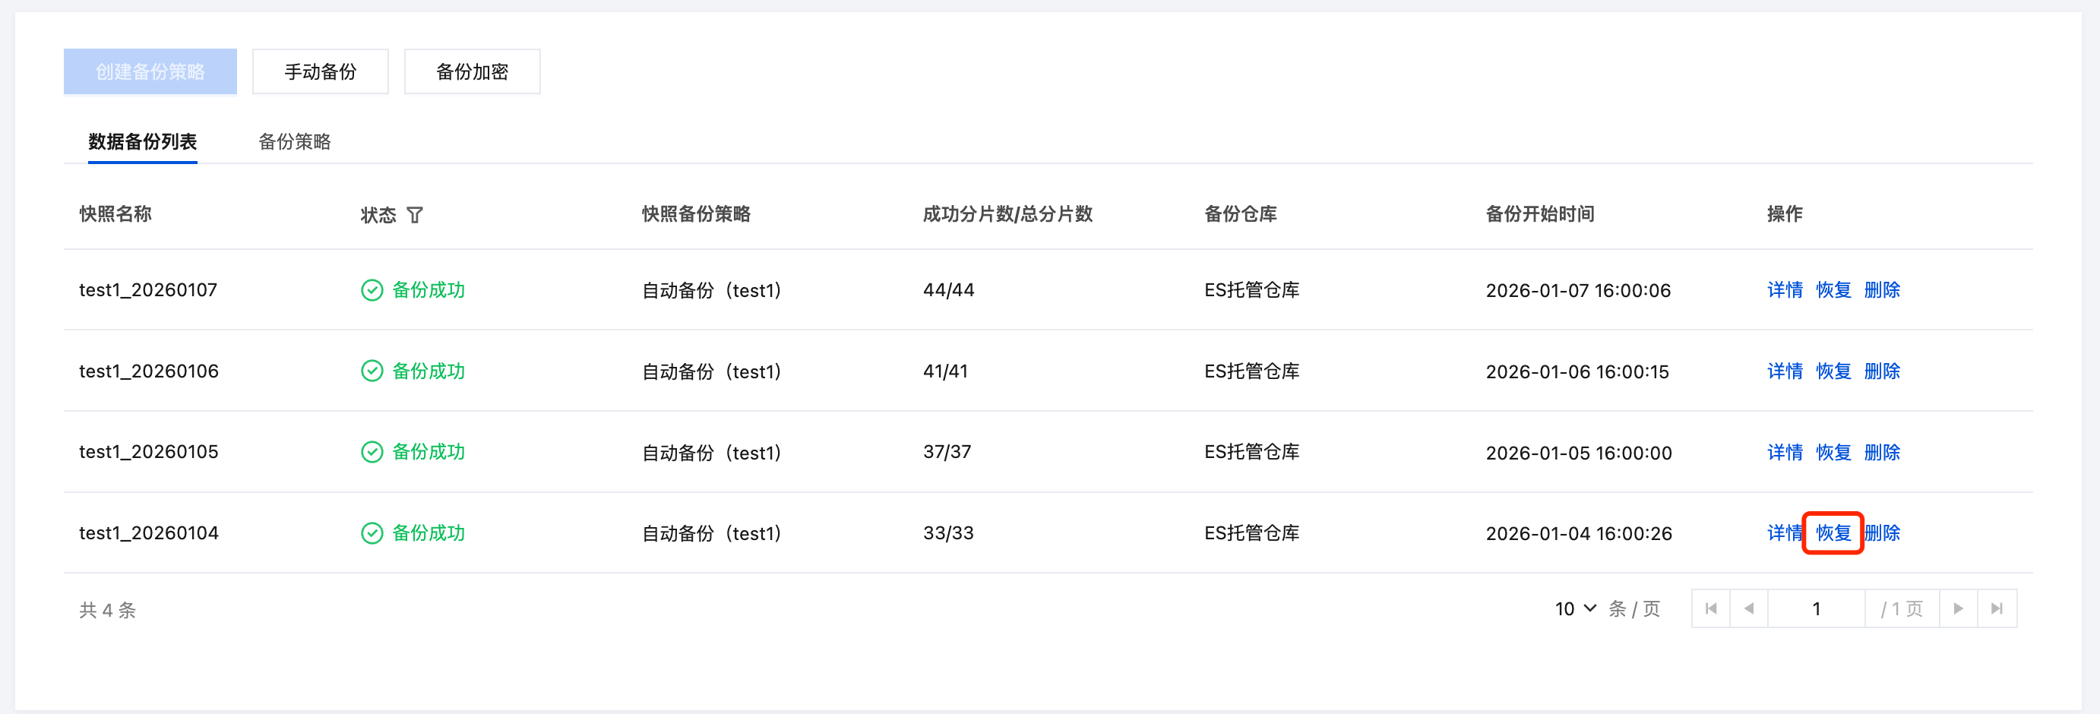Switch to the 备份策略 tab
The width and height of the screenshot is (2100, 714).
click(x=294, y=142)
